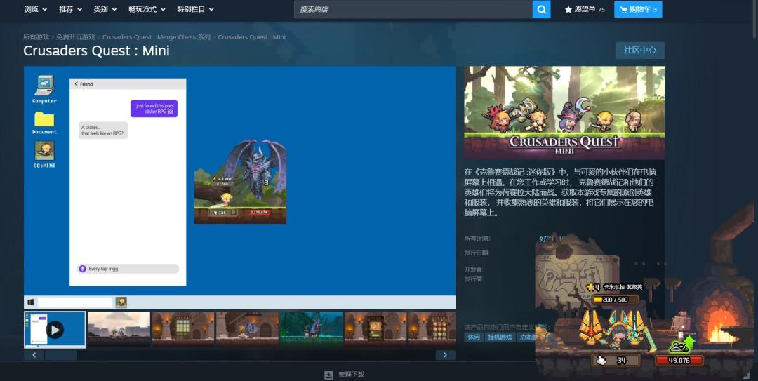The width and height of the screenshot is (758, 381).
Task: Expand the 畅玩方式 navigation menu
Action: click(147, 9)
